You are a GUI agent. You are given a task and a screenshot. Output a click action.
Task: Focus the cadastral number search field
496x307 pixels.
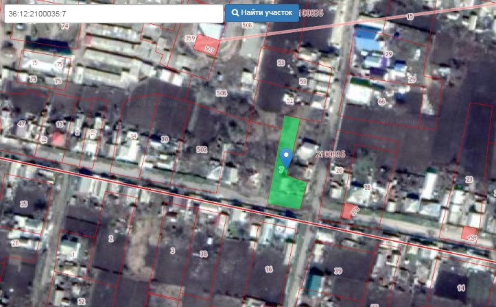(x=114, y=13)
